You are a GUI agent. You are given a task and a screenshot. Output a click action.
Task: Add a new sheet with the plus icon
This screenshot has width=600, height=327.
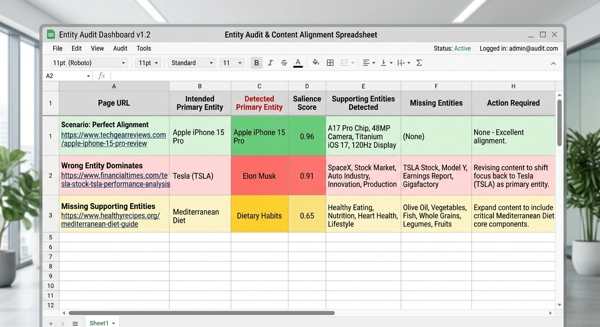51,323
